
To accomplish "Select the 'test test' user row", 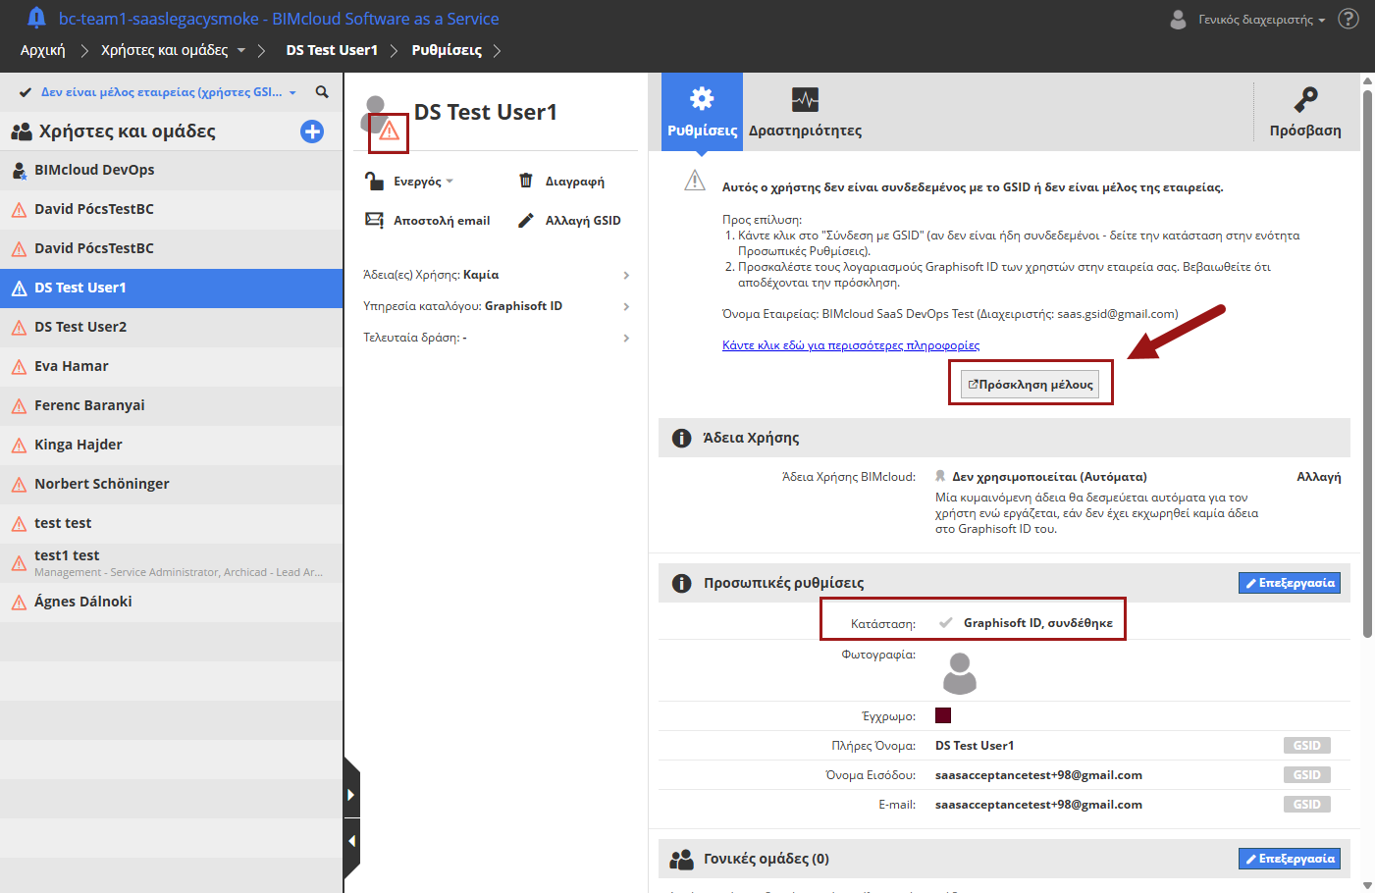I will 172,523.
